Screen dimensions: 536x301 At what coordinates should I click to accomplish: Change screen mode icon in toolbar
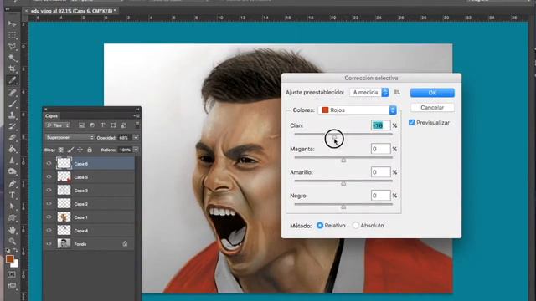coord(12,286)
